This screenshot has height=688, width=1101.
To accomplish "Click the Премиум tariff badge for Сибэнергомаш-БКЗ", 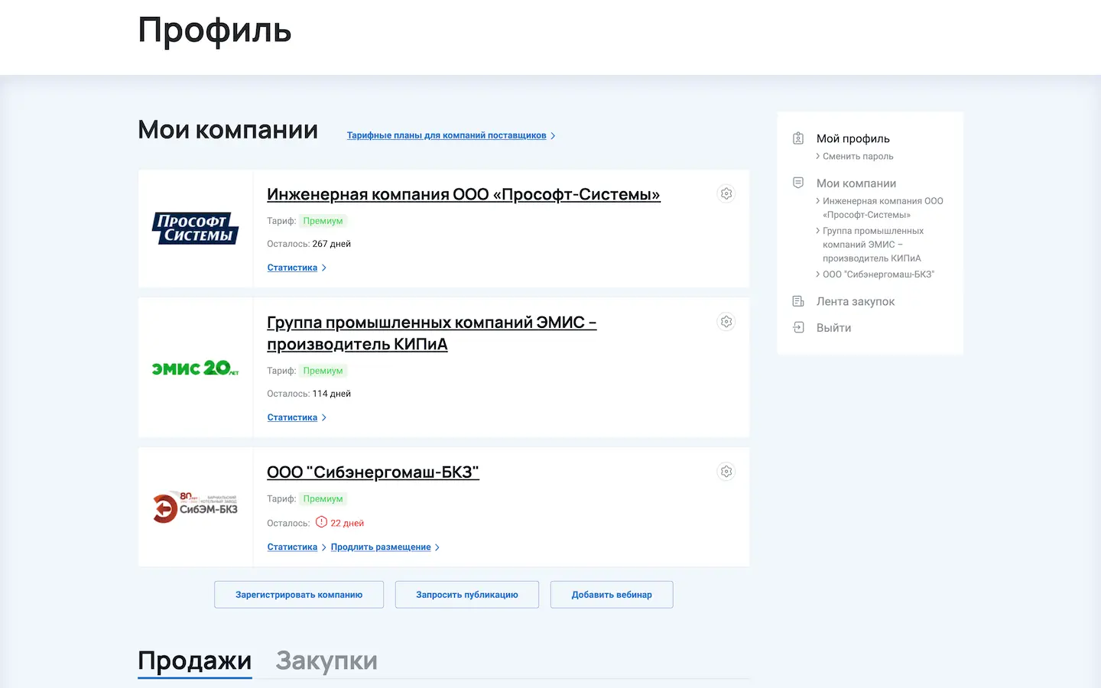I will 323,499.
